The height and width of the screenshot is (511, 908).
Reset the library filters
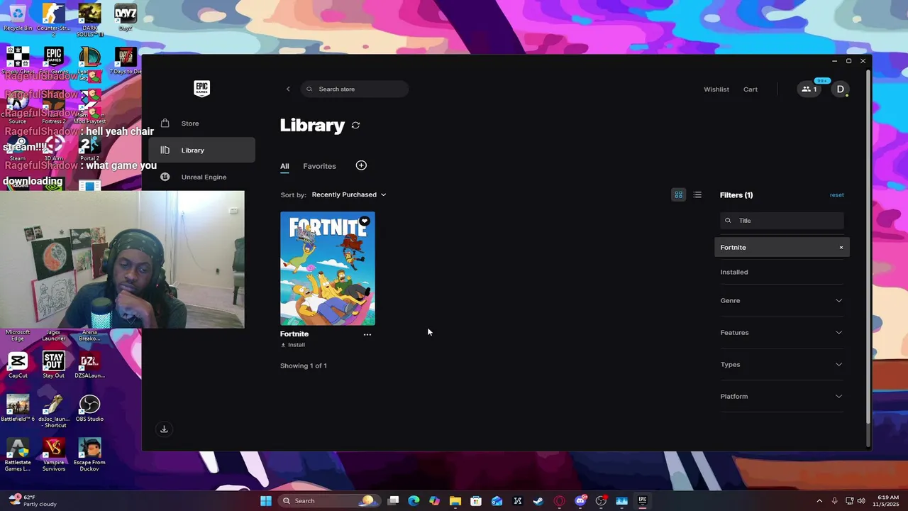[x=836, y=195]
